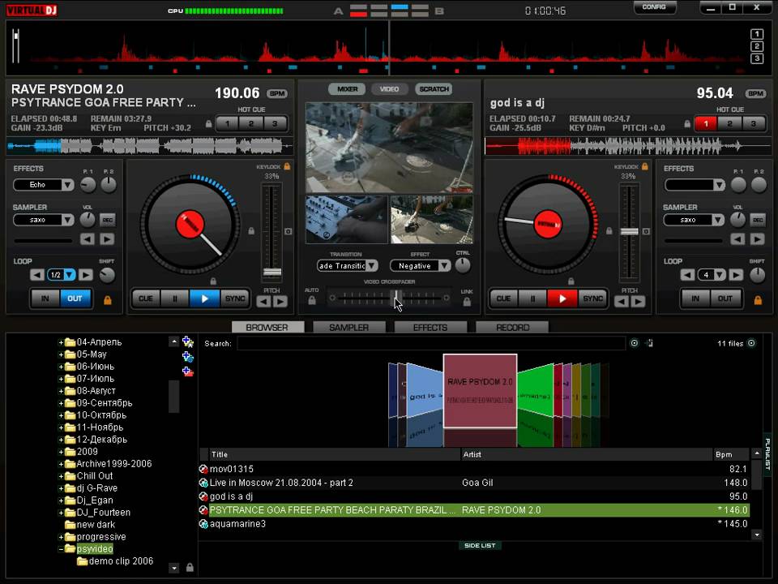Select waveform zoom level 3
The height and width of the screenshot is (584, 778).
[757, 58]
